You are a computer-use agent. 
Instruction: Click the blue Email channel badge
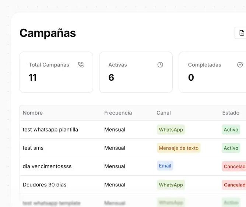(x=165, y=166)
